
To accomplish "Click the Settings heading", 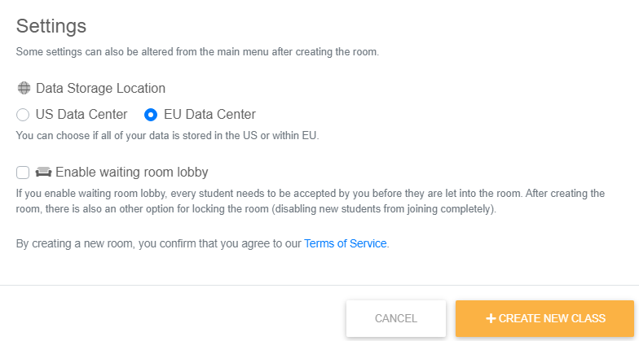I will (x=51, y=26).
